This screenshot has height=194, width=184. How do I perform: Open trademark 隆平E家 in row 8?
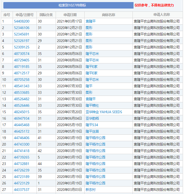91,67
